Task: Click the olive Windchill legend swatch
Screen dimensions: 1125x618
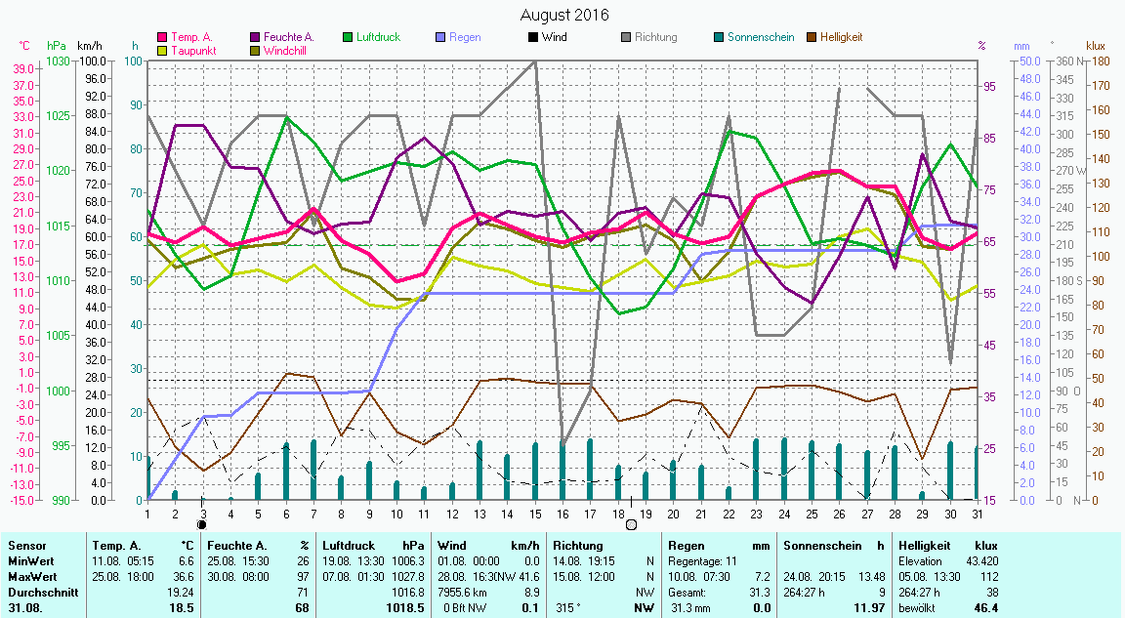Action: pos(256,50)
